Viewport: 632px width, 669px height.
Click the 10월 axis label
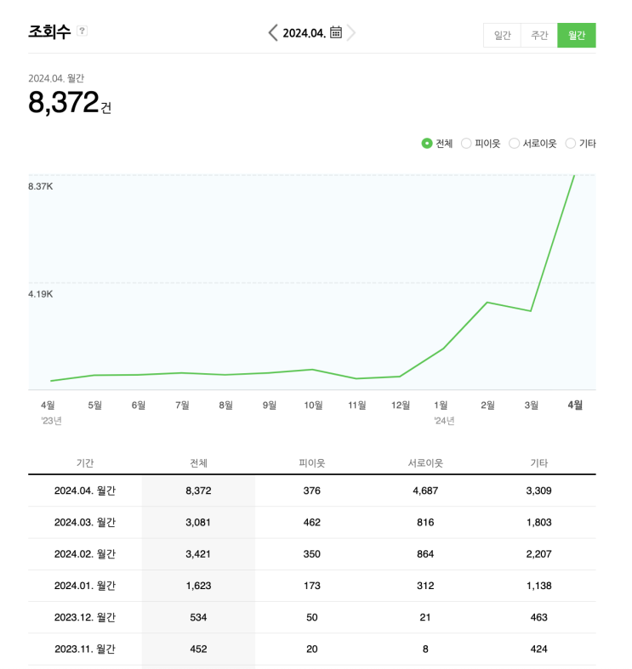coord(313,405)
